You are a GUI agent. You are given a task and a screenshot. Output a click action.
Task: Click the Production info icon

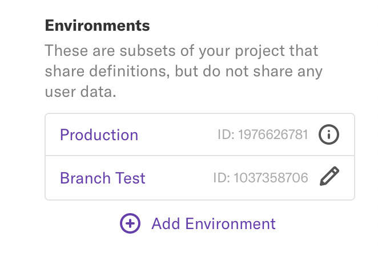(x=328, y=135)
